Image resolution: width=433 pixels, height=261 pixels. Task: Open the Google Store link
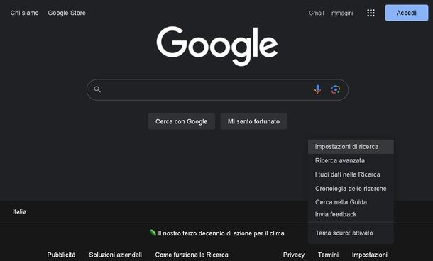67,13
